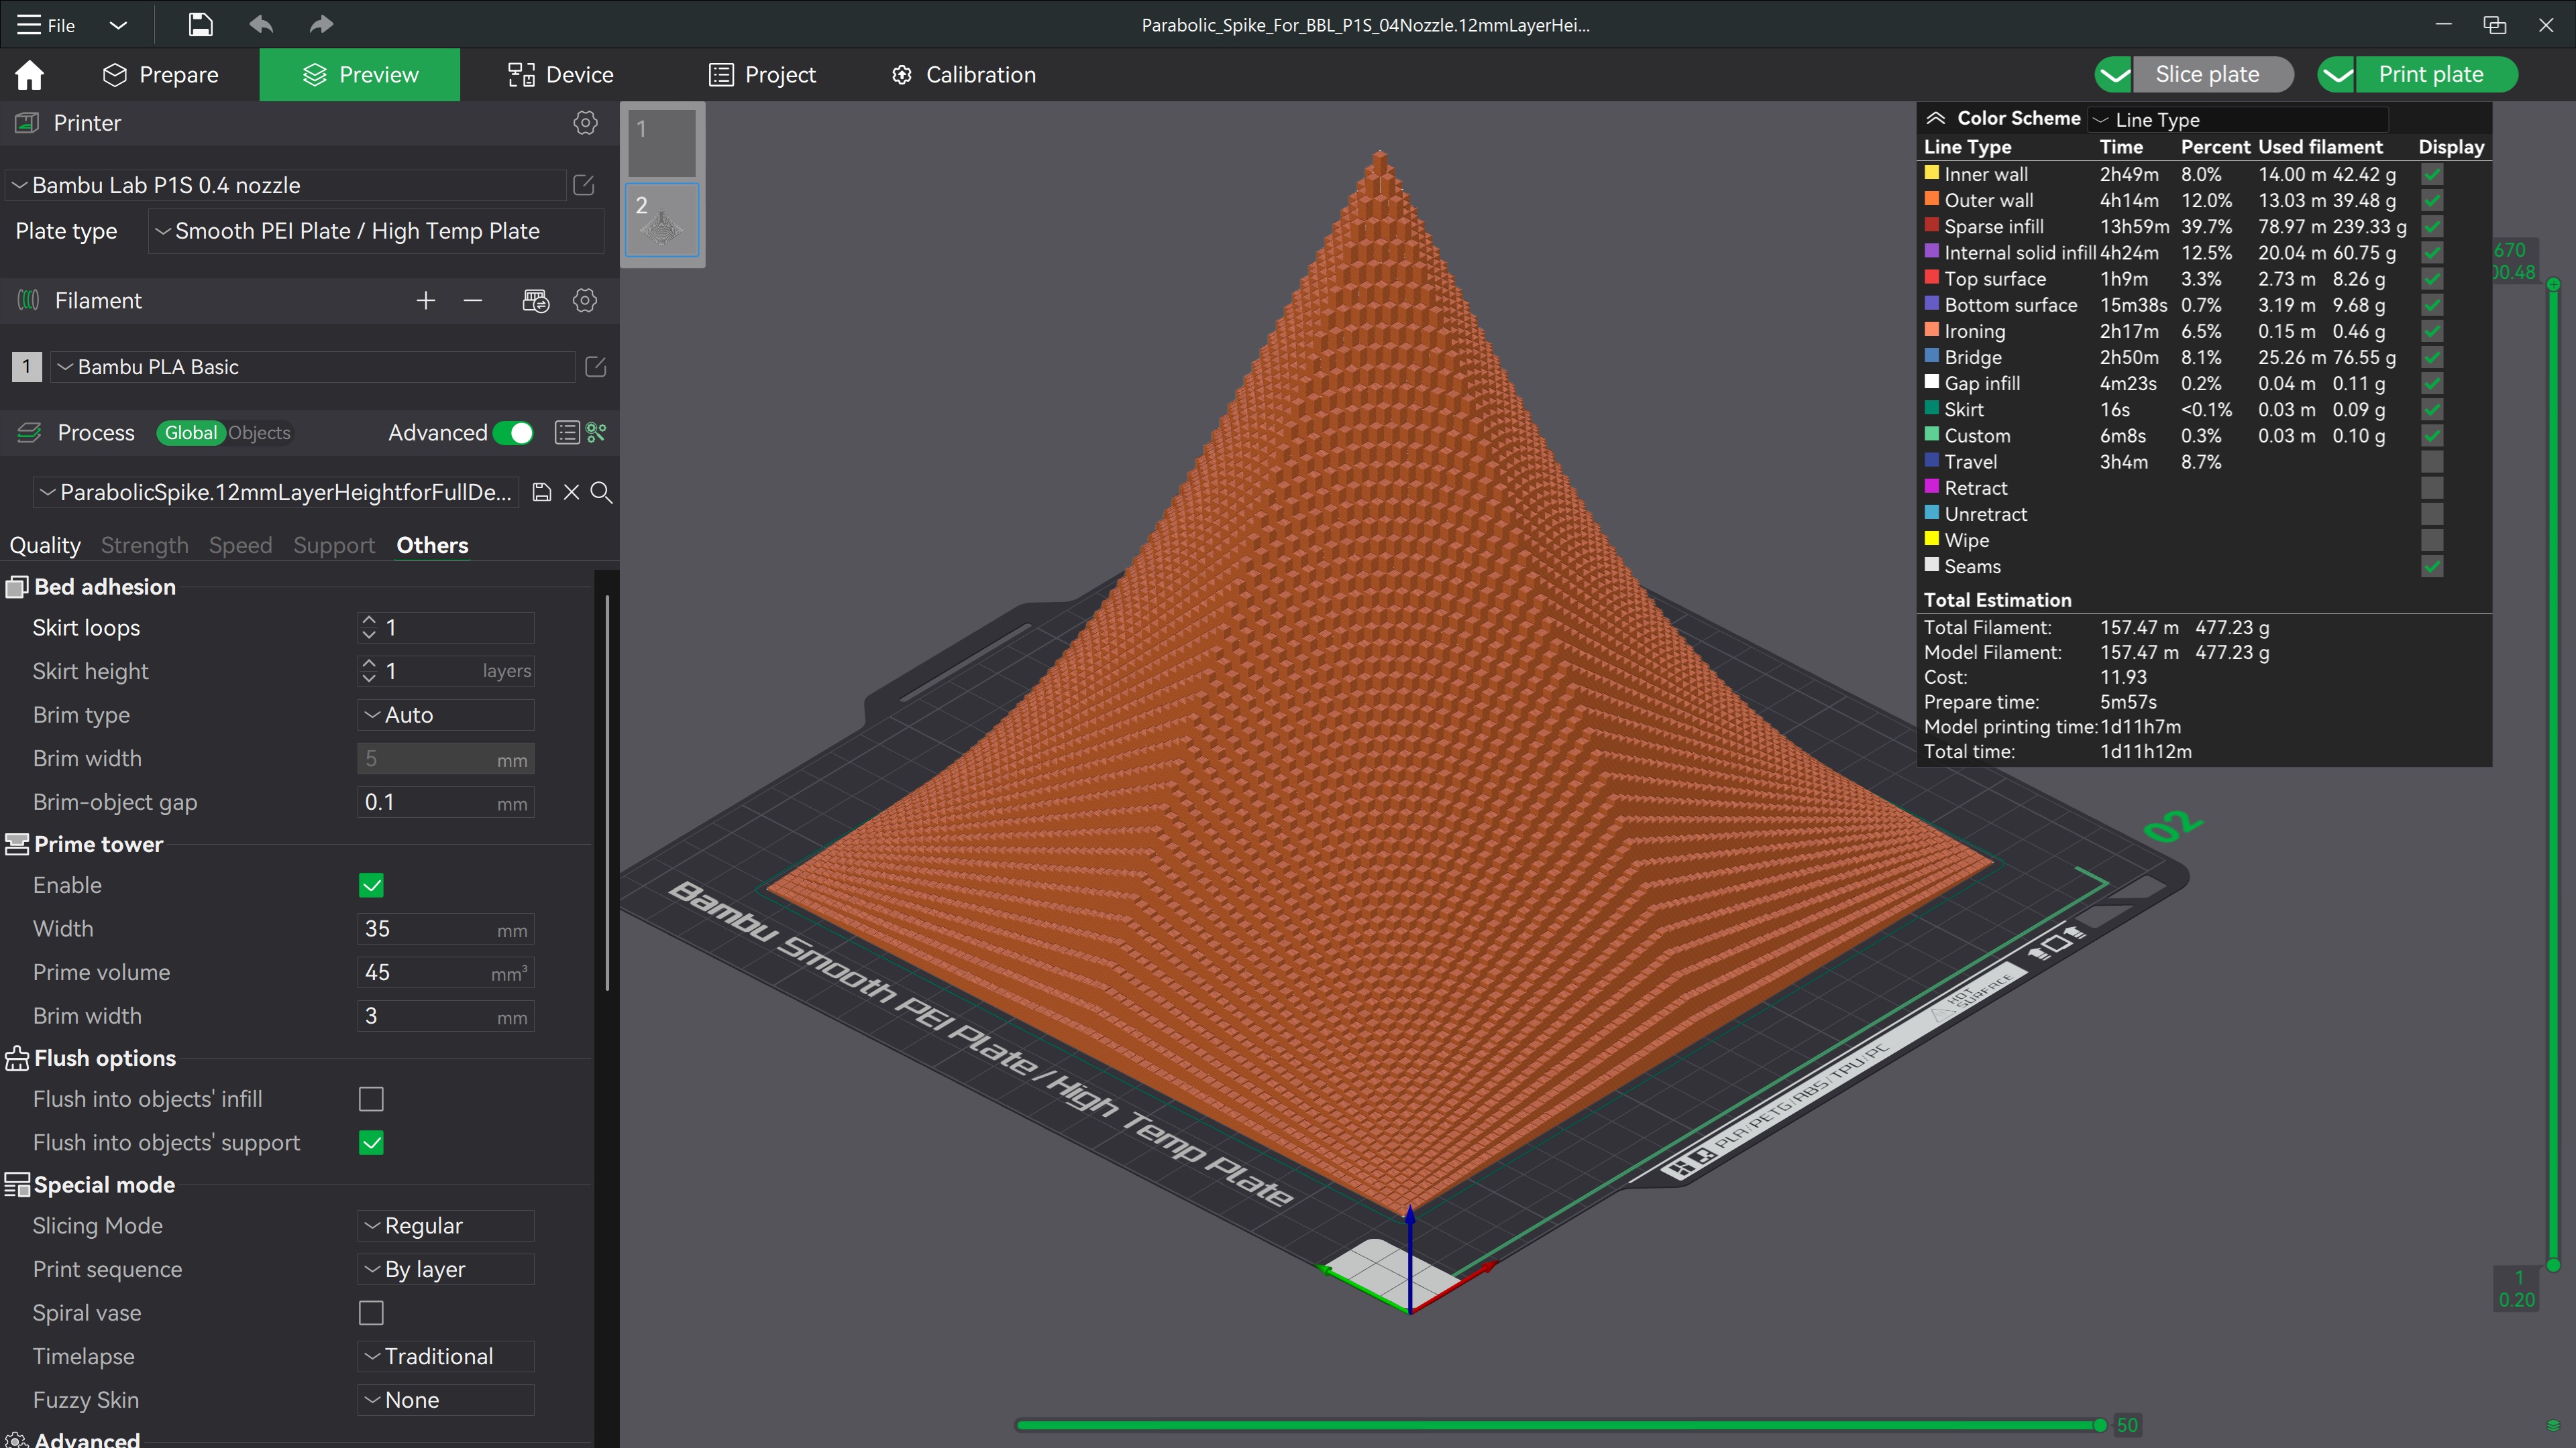Open the Print sequence dropdown
This screenshot has width=2576, height=1448.
446,1270
